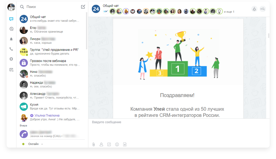Image resolution: width=276 pixels, height=159 pixels.
Task: Open group Улей.продвижение и PR chat
Action: click(52, 52)
